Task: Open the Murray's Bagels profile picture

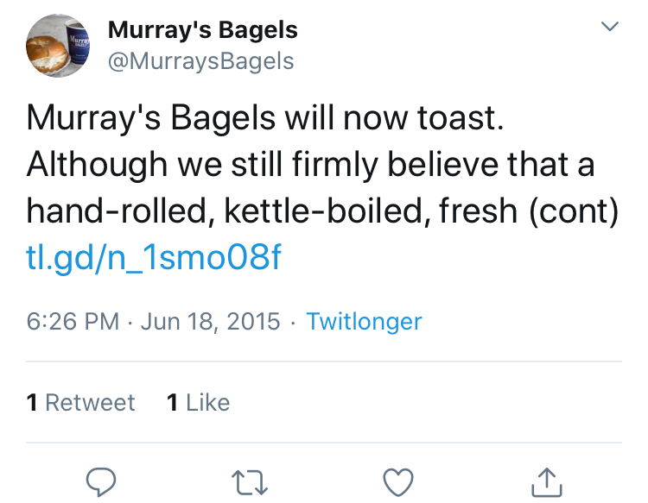Action: (x=58, y=46)
